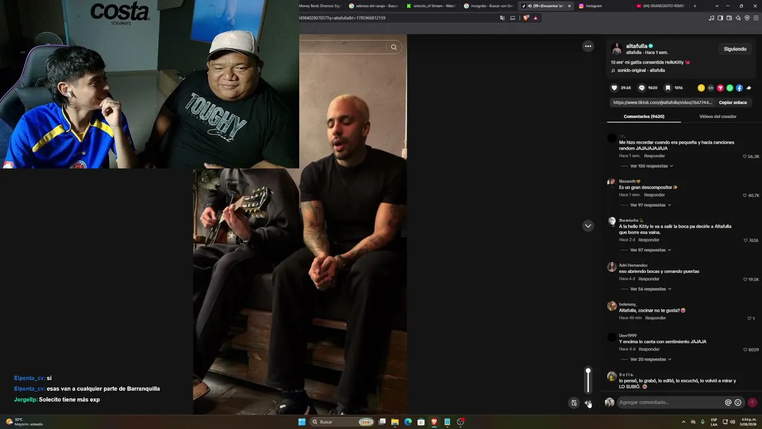Open the browser tab search dropdown
The width and height of the screenshot is (762, 429).
point(717,6)
